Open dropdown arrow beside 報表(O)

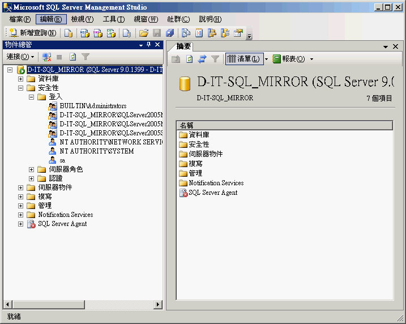point(311,59)
